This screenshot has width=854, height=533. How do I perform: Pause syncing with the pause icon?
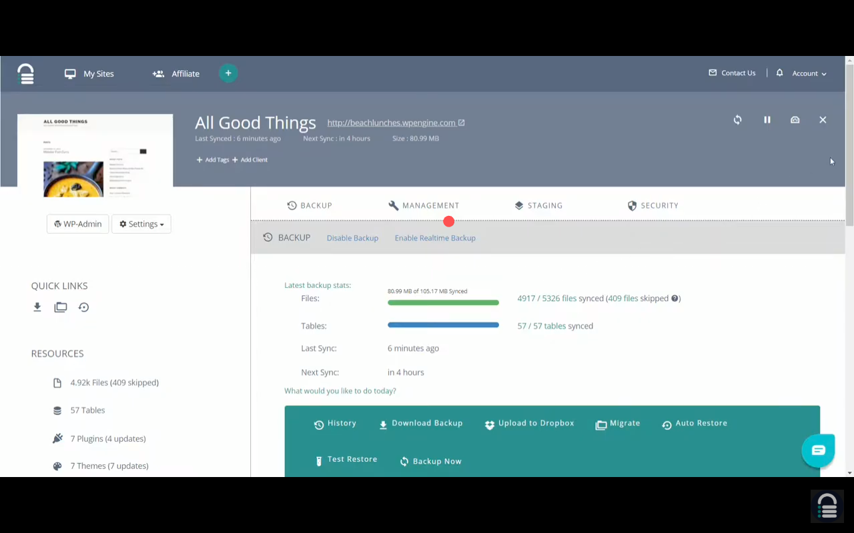coord(767,120)
